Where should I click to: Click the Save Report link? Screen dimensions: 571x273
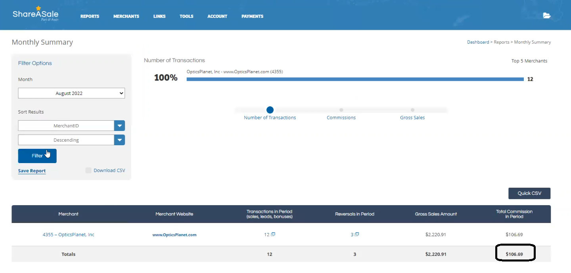coord(32,171)
